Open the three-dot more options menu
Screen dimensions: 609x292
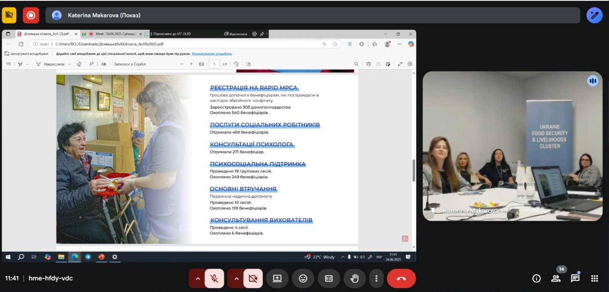tap(376, 278)
